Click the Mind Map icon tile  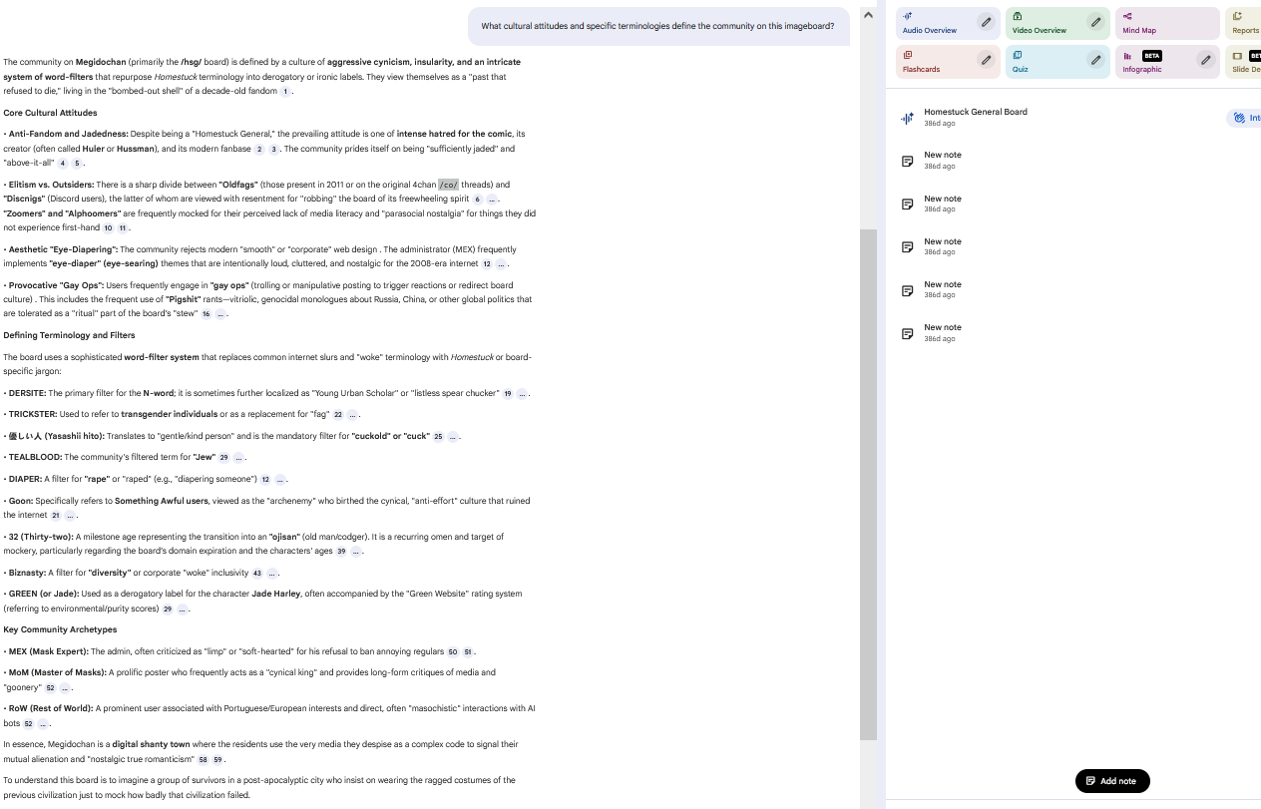[1167, 23]
